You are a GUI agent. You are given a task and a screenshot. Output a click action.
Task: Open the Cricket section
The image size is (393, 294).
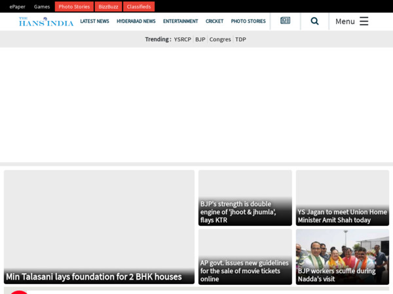click(x=214, y=22)
